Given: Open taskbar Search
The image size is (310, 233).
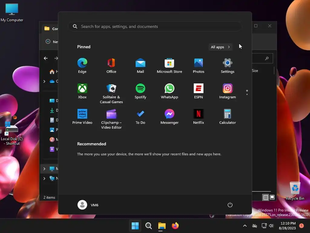Looking at the screenshot, I should click(148, 226).
